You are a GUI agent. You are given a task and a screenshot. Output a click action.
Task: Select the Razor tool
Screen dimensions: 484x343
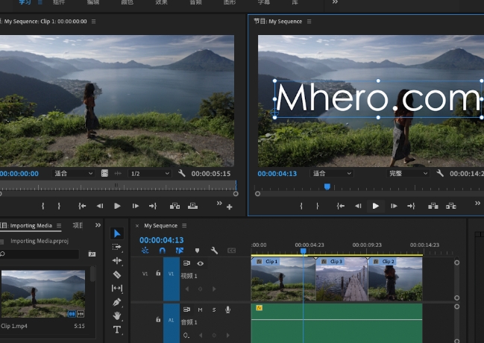pyautogui.click(x=116, y=274)
